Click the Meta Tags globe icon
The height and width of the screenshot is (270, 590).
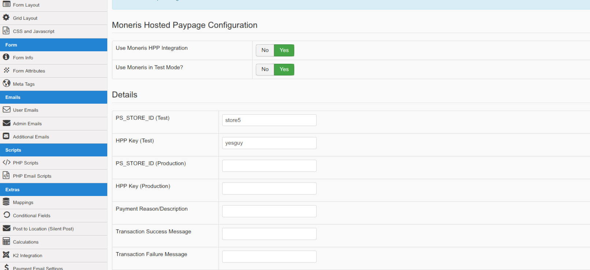(6, 83)
